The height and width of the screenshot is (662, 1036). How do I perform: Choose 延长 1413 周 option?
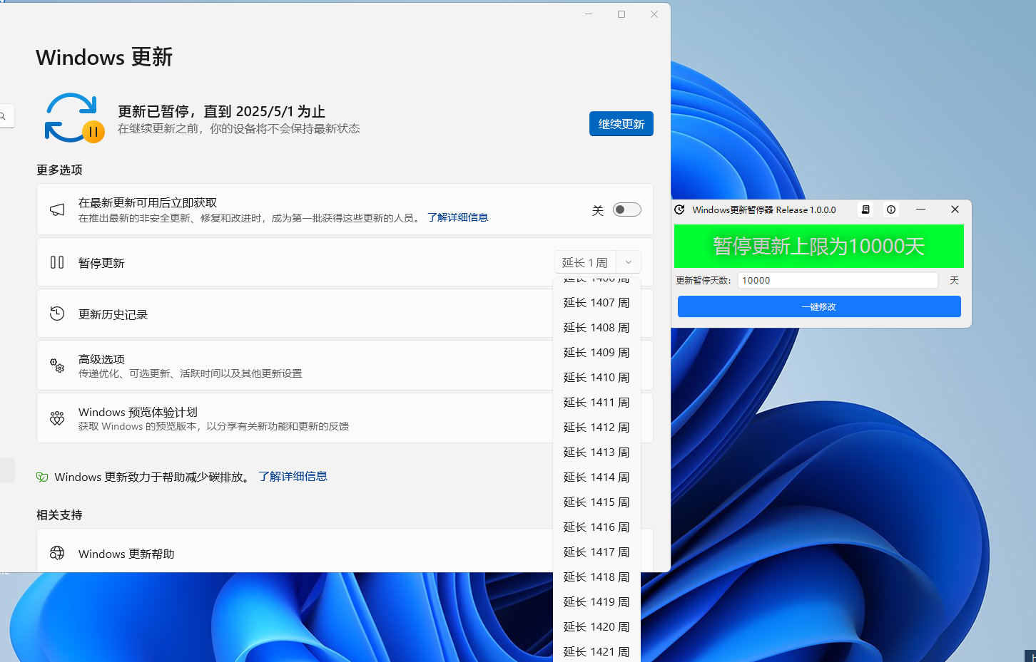596,452
